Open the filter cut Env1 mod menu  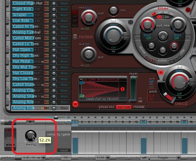[147, 35]
